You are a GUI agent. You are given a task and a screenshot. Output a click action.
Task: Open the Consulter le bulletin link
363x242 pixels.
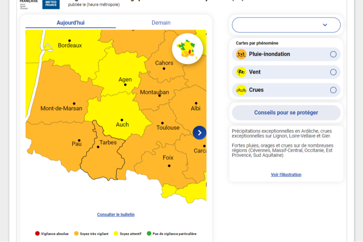click(x=116, y=215)
